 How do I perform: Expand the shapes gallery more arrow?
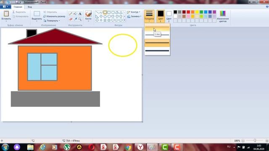(124, 21)
